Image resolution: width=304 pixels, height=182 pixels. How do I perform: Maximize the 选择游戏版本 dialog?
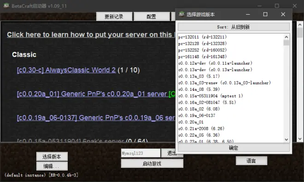265,14
